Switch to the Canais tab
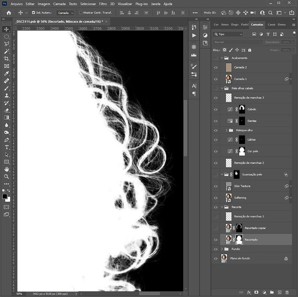298x297 pixels. pos(271,24)
